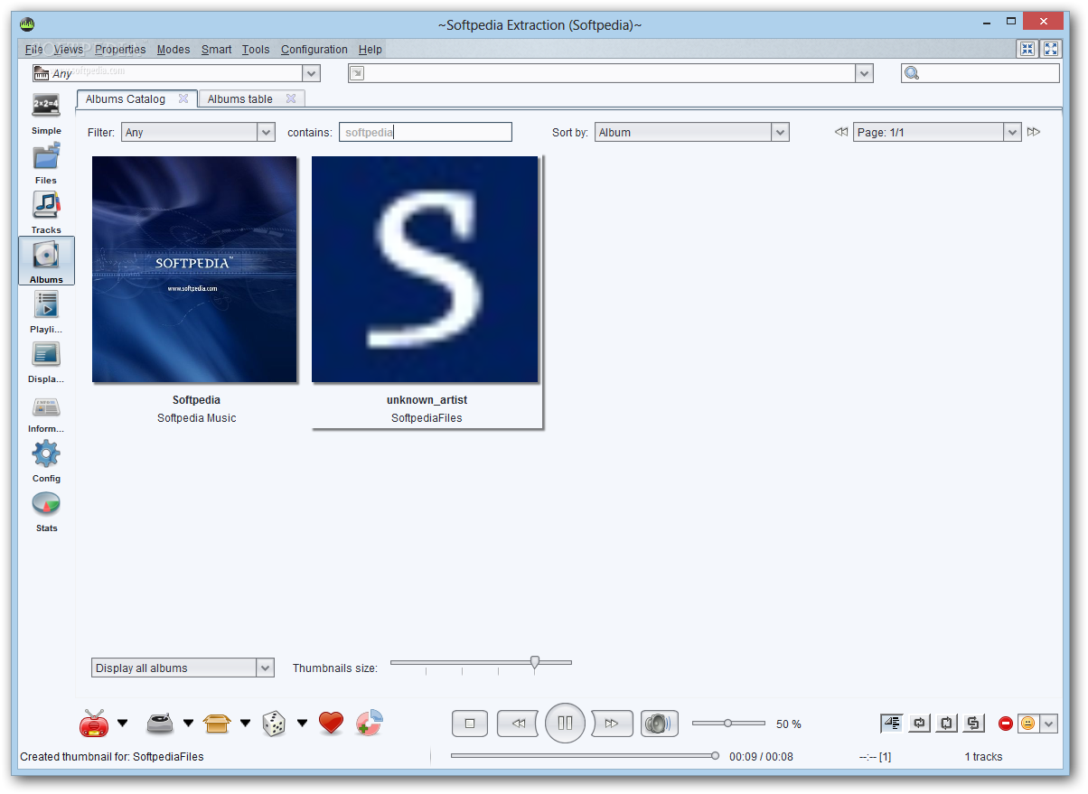
Task: Click the dice random-play icon
Action: click(x=274, y=723)
